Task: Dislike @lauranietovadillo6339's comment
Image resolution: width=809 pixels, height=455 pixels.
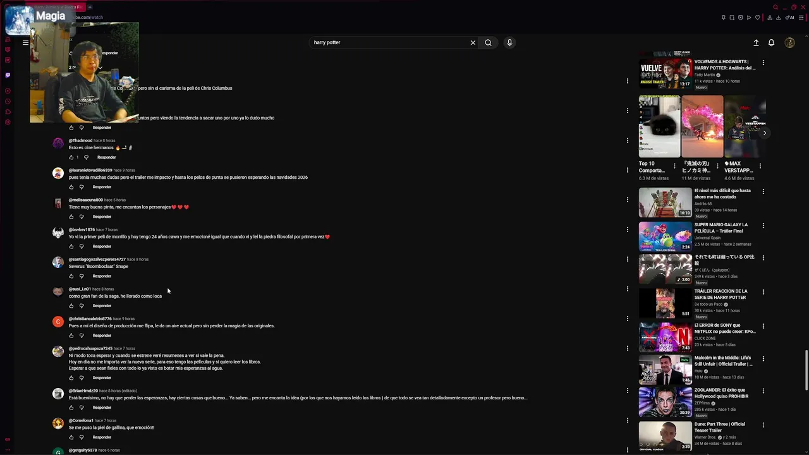Action: [x=82, y=187]
